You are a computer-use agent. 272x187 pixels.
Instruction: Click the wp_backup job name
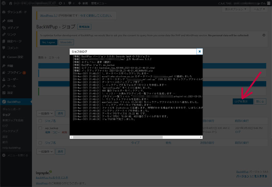(x=52, y=128)
